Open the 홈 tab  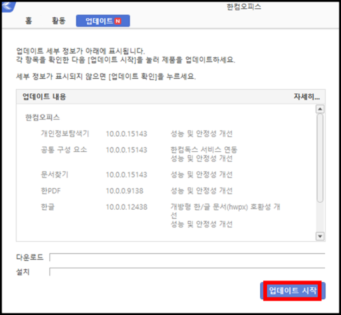[x=28, y=21]
